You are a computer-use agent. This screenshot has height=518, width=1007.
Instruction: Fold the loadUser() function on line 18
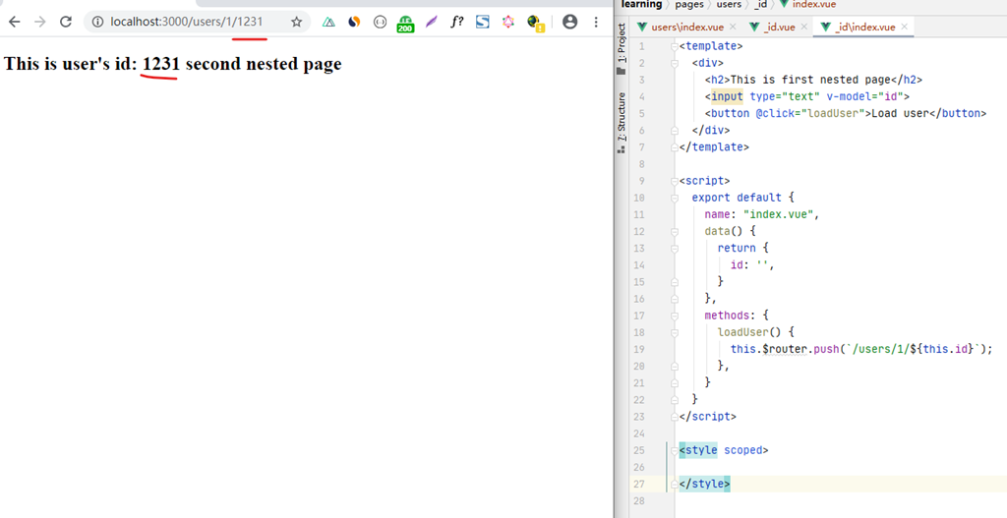[675, 332]
